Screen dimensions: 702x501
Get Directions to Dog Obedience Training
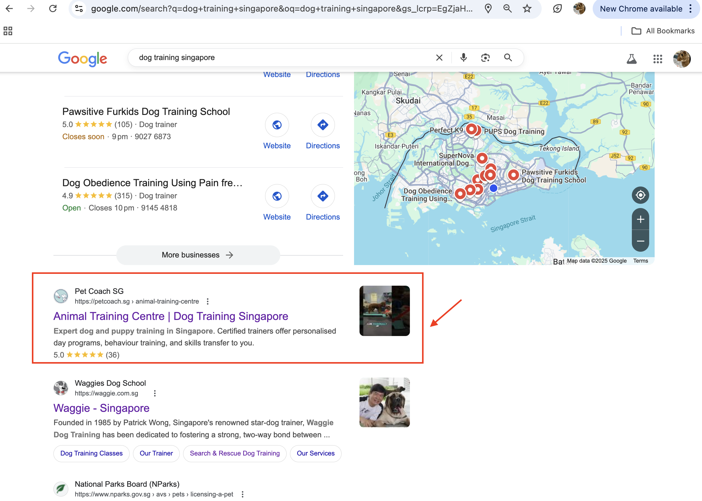pos(323,196)
